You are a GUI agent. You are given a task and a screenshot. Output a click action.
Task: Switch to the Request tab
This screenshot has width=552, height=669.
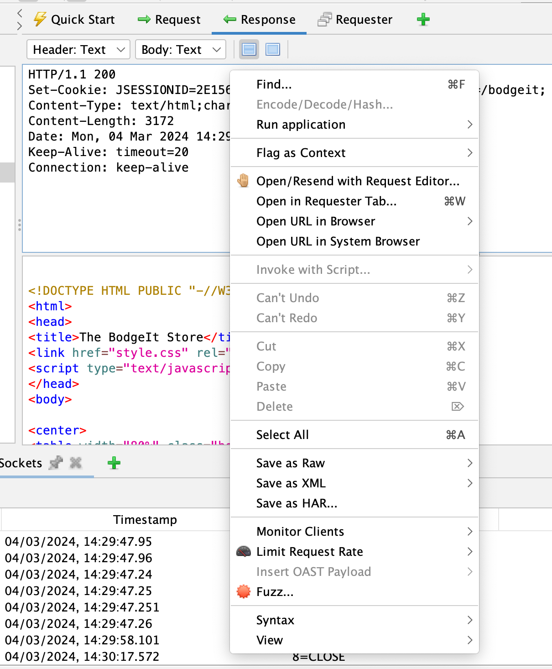pos(169,19)
